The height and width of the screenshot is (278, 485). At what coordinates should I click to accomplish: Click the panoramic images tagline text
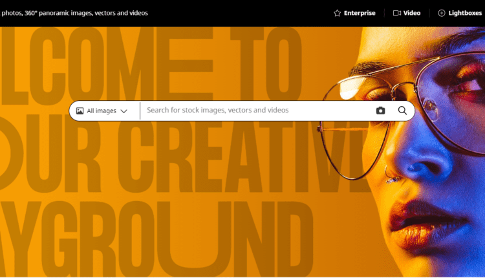74,13
